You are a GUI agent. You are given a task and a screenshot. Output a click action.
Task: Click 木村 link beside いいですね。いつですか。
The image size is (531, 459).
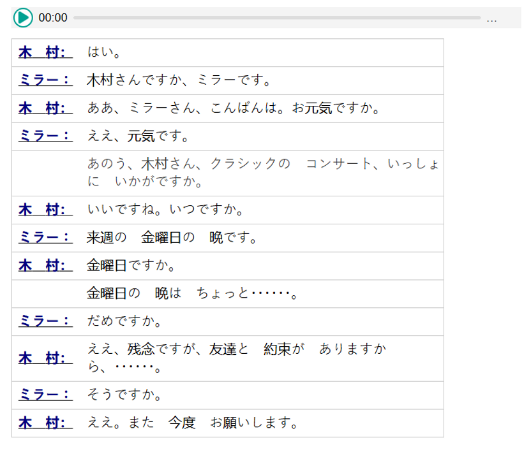[x=45, y=210]
